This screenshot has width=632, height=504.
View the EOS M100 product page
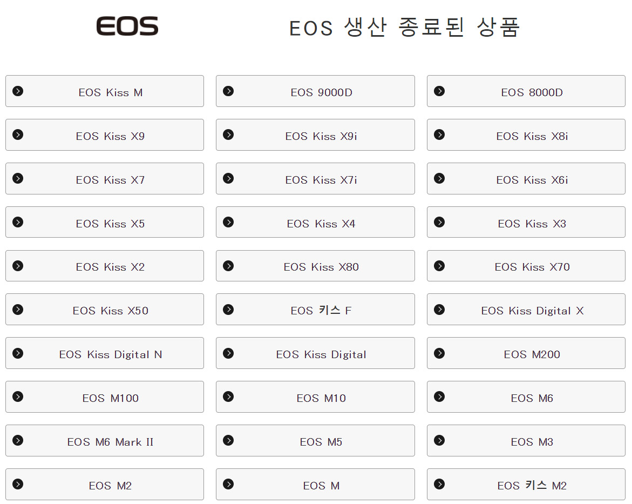tap(105, 397)
